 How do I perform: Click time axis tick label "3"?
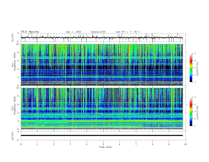coord(70,144)
